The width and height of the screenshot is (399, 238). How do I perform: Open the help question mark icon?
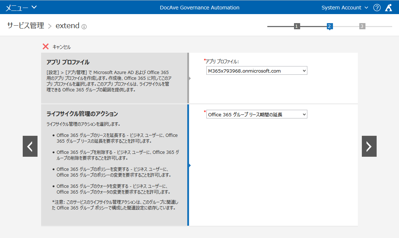377,8
